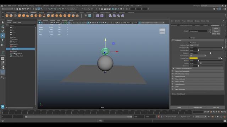Viewport: 227px width, 127px height.
Task: Open the Solver Display dropdown
Action: [198, 56]
